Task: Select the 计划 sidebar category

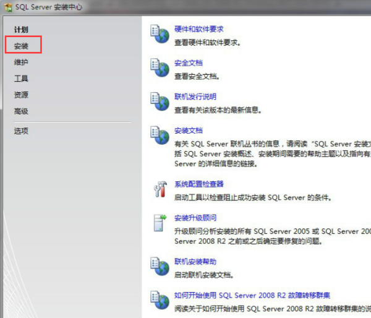Action: click(21, 30)
